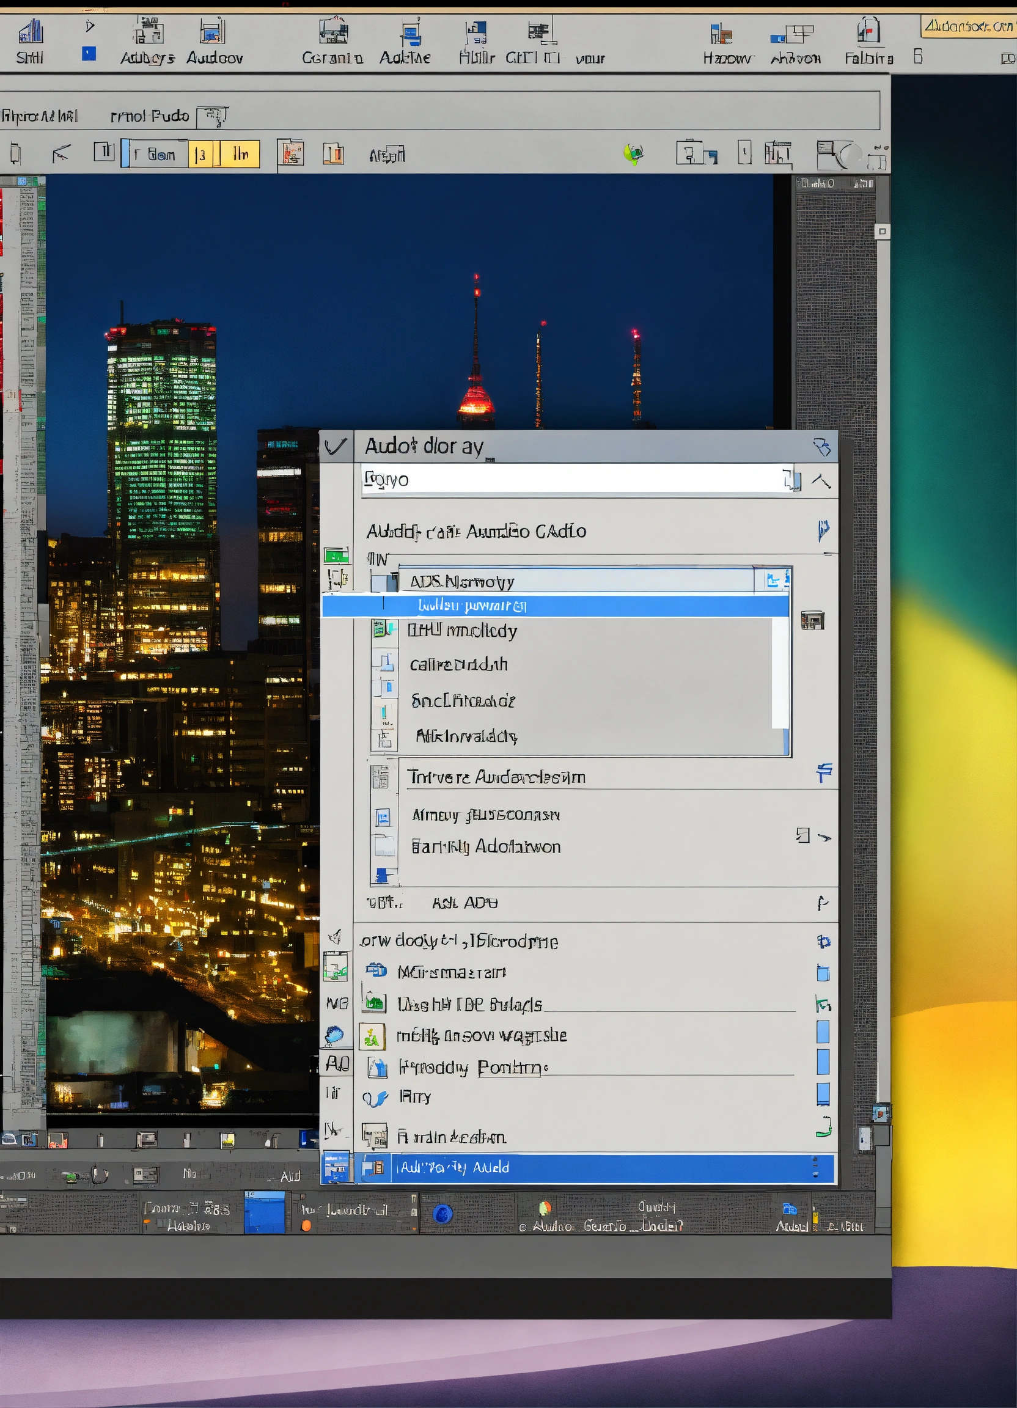Click the yellow Ilm toolbar button
The image size is (1017, 1408).
(x=240, y=154)
